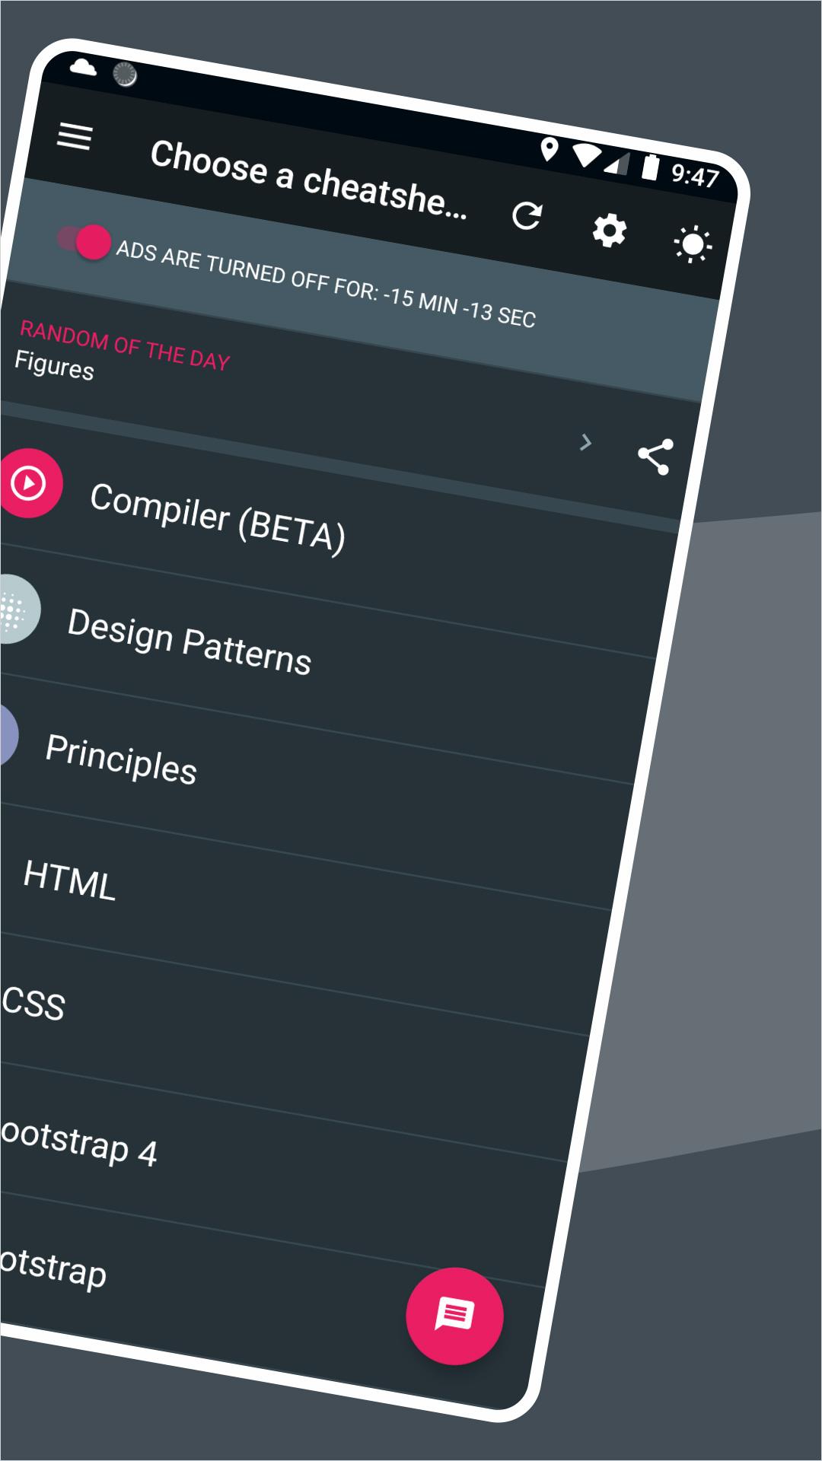Open Figures under Random of the Day
The height and width of the screenshot is (1461, 822).
(54, 365)
